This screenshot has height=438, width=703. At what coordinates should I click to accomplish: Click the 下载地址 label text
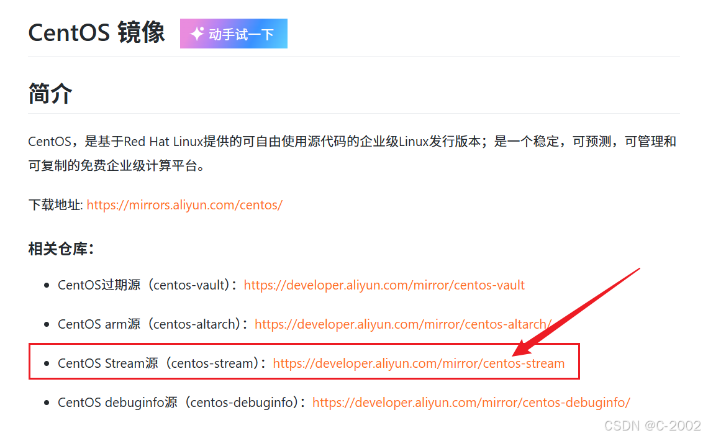pos(55,205)
